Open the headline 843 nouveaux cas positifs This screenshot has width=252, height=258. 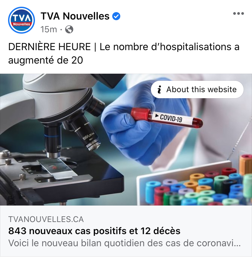click(94, 231)
